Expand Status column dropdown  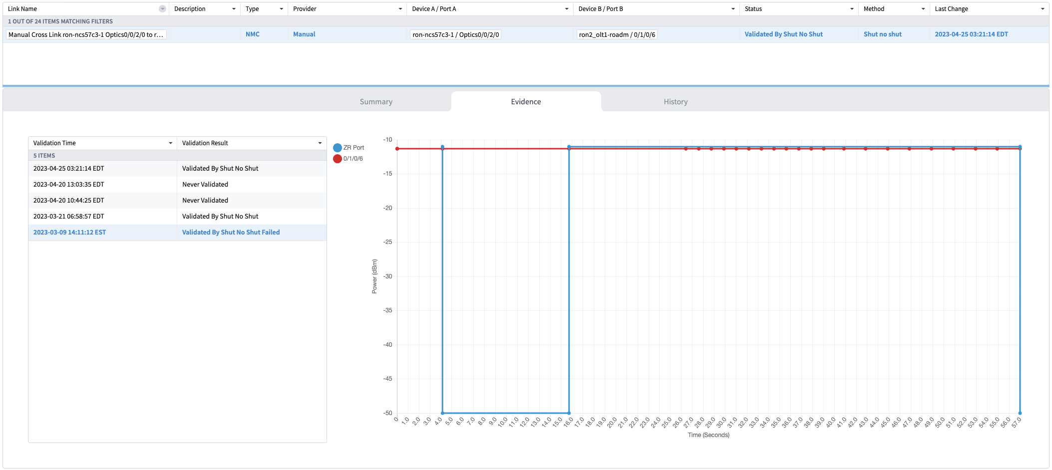[x=852, y=9]
